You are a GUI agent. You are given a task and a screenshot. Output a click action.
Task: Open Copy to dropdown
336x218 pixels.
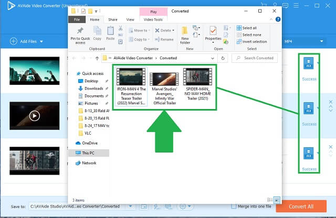tap(139, 39)
